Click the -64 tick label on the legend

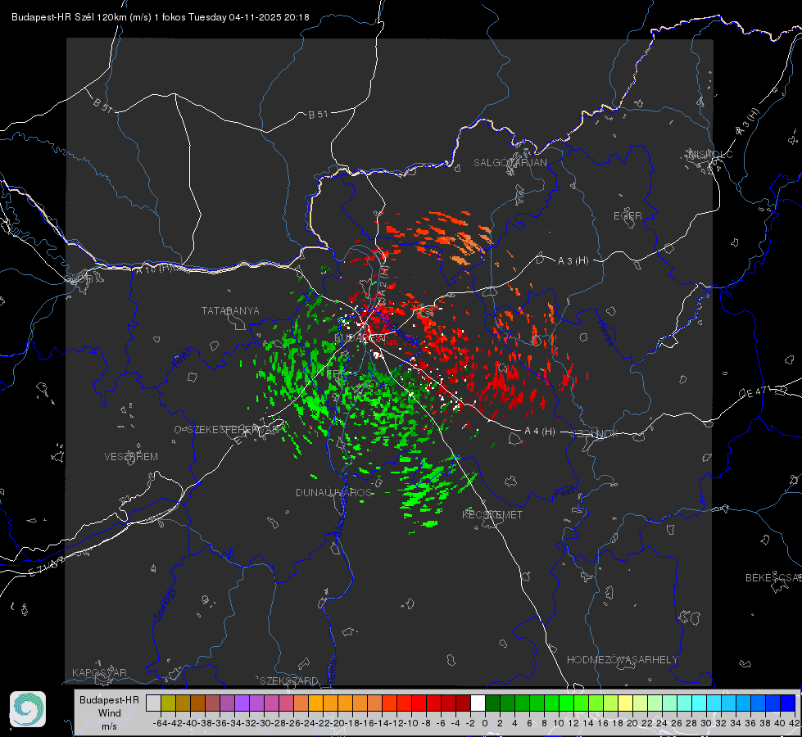[161, 723]
